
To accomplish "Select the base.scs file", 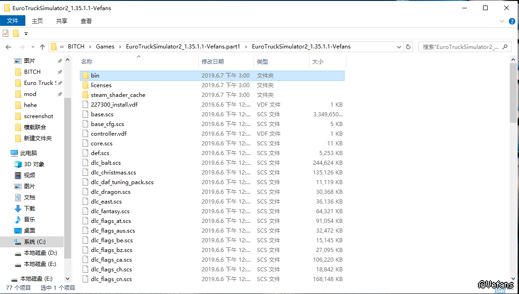I will click(102, 114).
